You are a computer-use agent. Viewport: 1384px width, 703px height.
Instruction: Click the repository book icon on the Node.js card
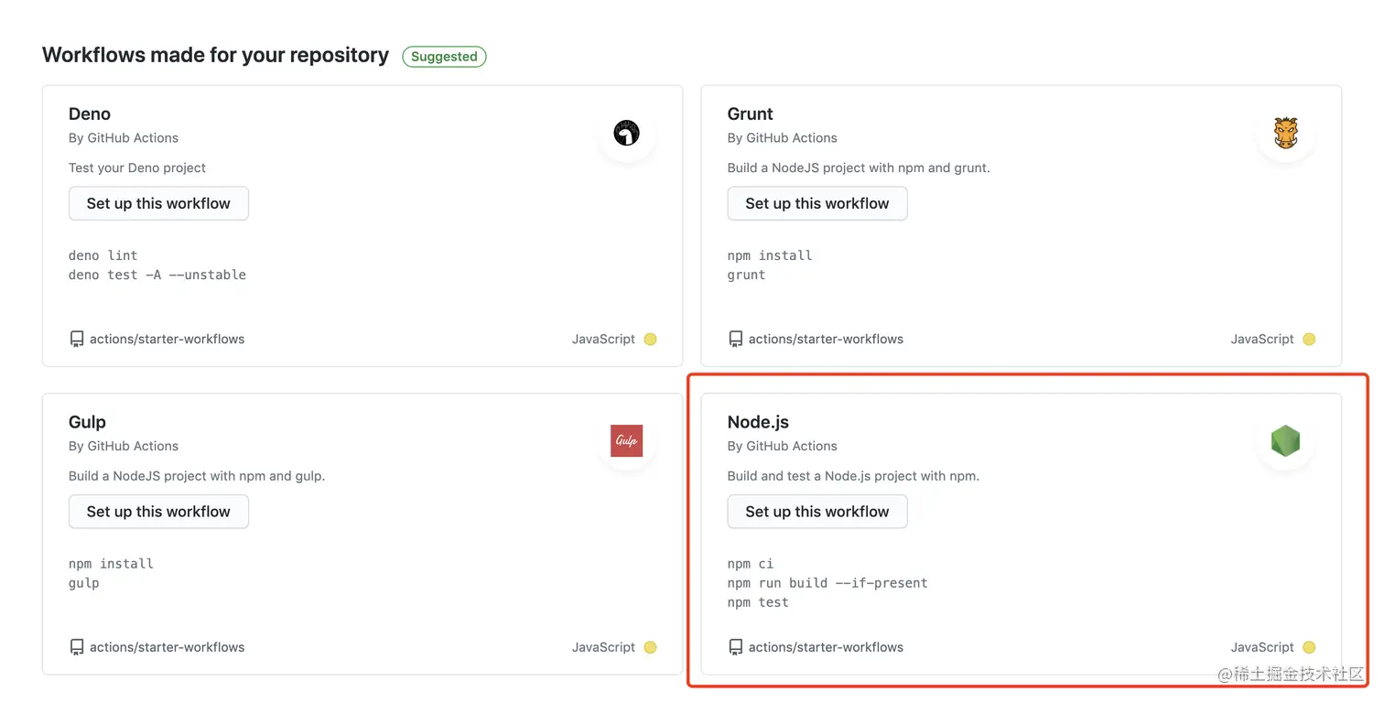(x=736, y=646)
